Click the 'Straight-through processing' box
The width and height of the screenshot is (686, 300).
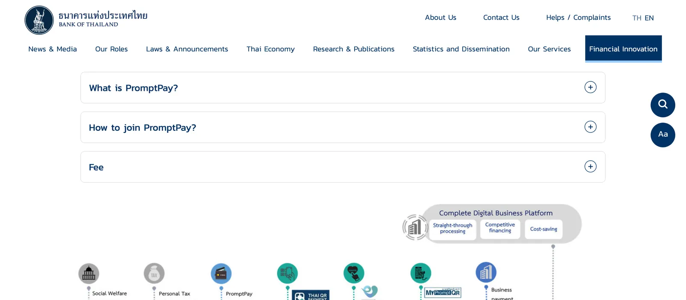453,229
